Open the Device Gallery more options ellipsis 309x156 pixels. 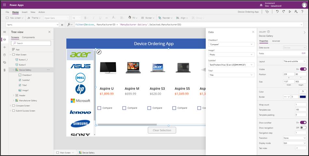click(48, 70)
